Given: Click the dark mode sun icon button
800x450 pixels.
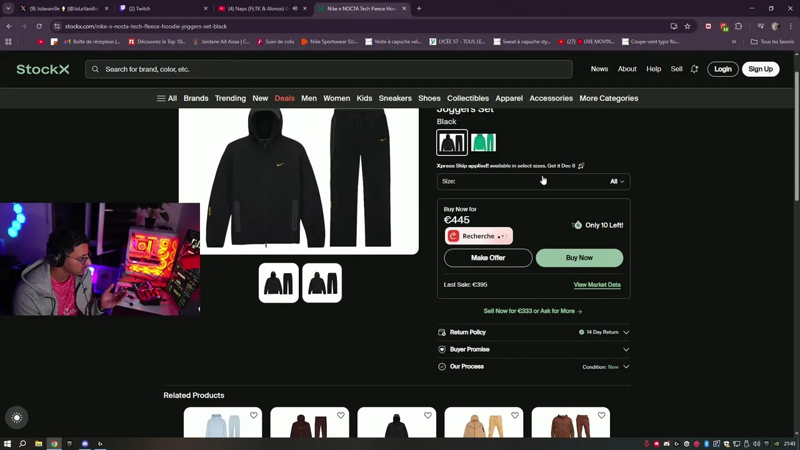Looking at the screenshot, I should [17, 418].
